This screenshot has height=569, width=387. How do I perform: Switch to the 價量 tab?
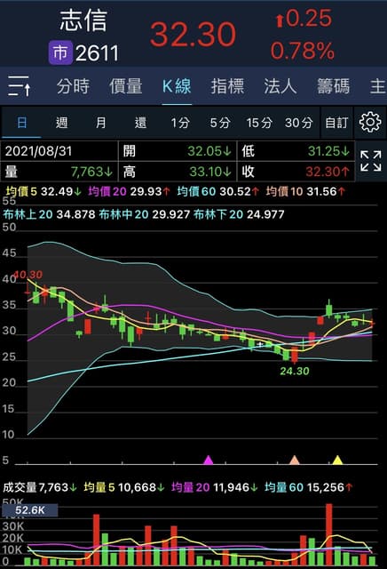(x=125, y=86)
